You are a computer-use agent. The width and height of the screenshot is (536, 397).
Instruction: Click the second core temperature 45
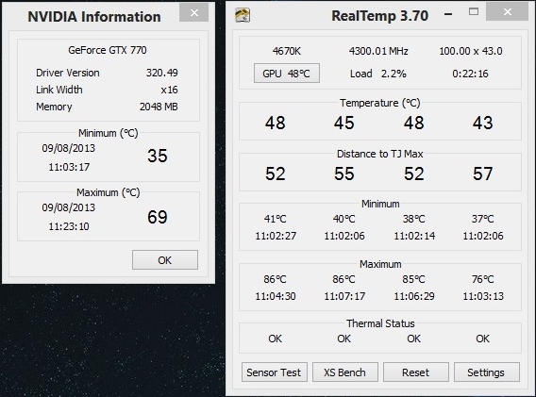click(344, 123)
